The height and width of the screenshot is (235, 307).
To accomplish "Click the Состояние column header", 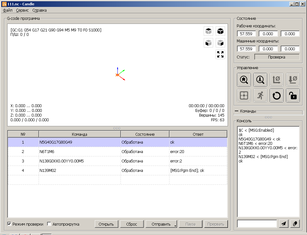I will 145,134.
